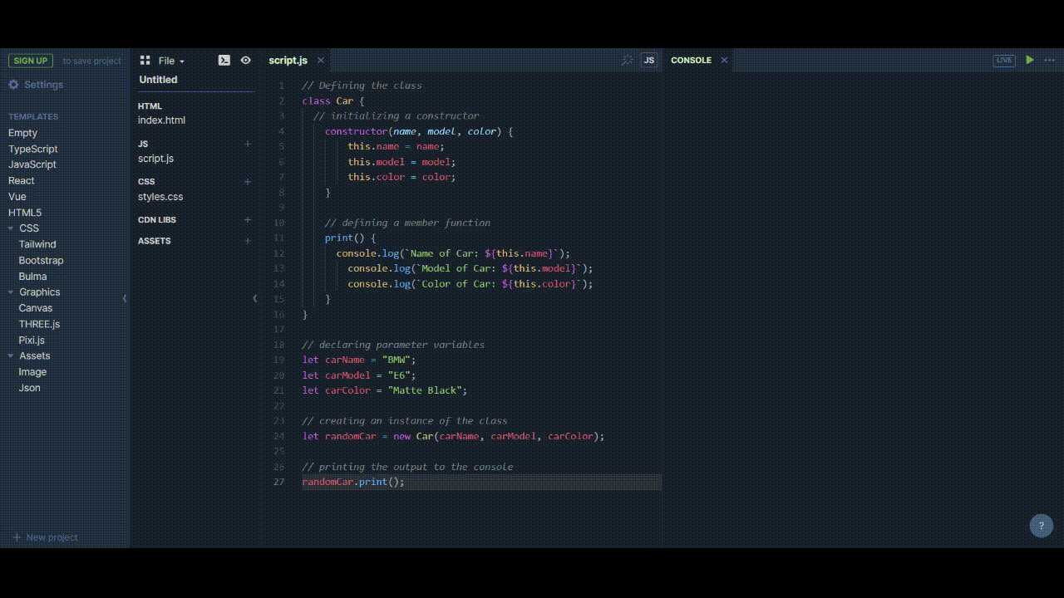Choose the THREE.js template
The image size is (1064, 598).
(x=39, y=324)
